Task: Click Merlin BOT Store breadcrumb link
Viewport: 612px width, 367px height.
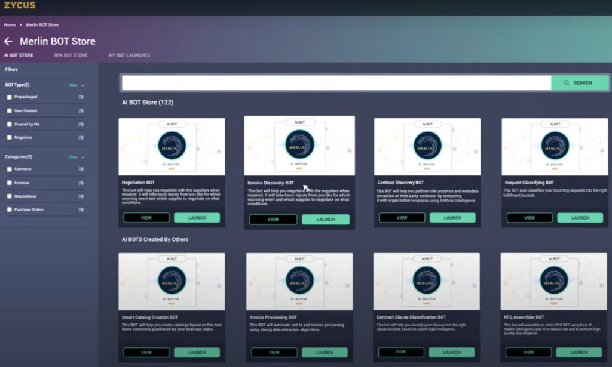Action: click(42, 25)
